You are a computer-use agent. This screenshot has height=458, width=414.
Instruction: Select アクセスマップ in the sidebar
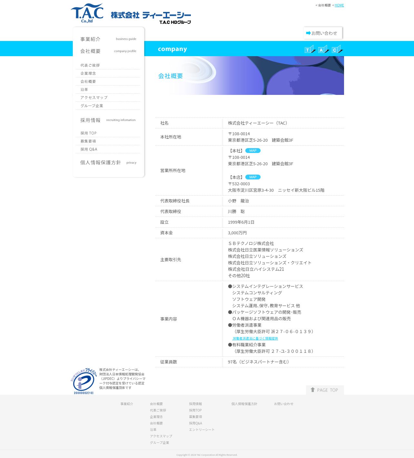pos(108,97)
